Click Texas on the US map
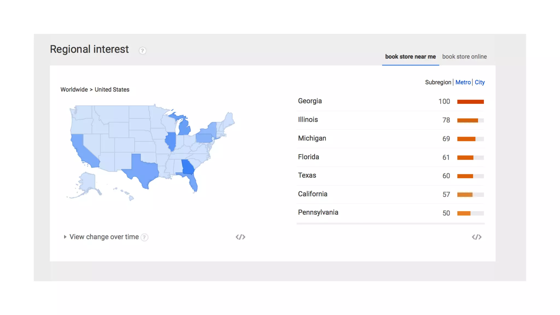560x315 pixels. pyautogui.click(x=144, y=170)
